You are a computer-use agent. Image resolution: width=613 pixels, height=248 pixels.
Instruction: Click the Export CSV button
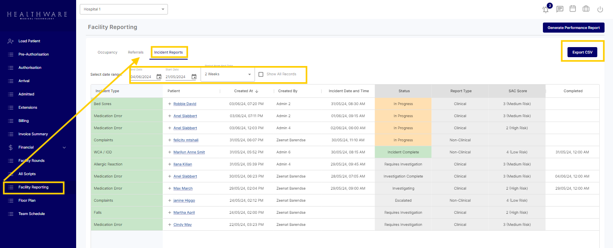click(x=582, y=52)
